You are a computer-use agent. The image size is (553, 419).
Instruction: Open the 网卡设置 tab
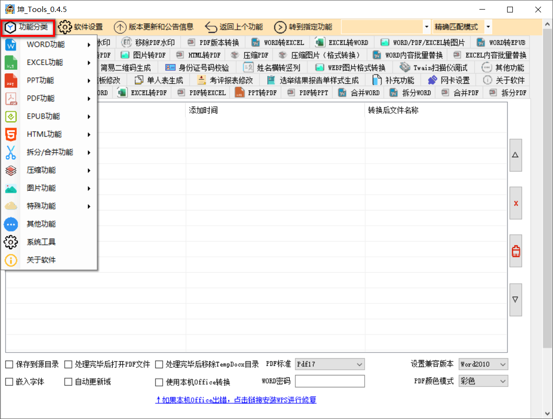tap(449, 80)
